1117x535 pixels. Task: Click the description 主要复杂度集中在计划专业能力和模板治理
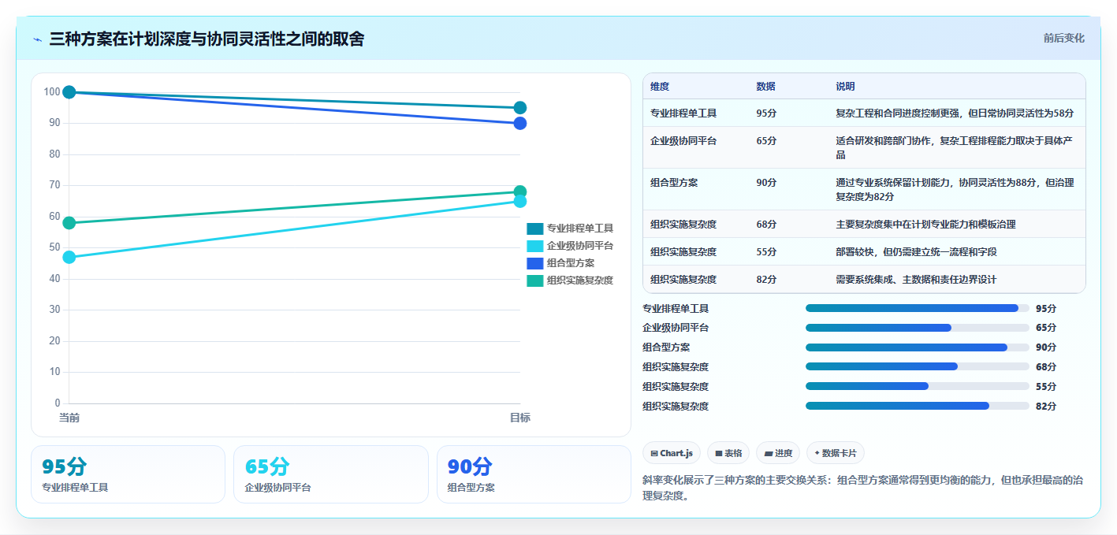[x=925, y=225]
